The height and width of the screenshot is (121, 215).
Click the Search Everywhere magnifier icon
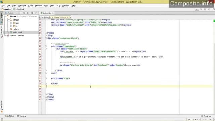point(214,9)
